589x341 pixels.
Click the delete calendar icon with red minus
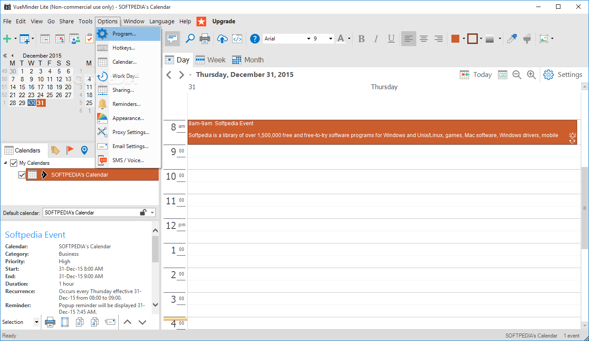click(45, 39)
